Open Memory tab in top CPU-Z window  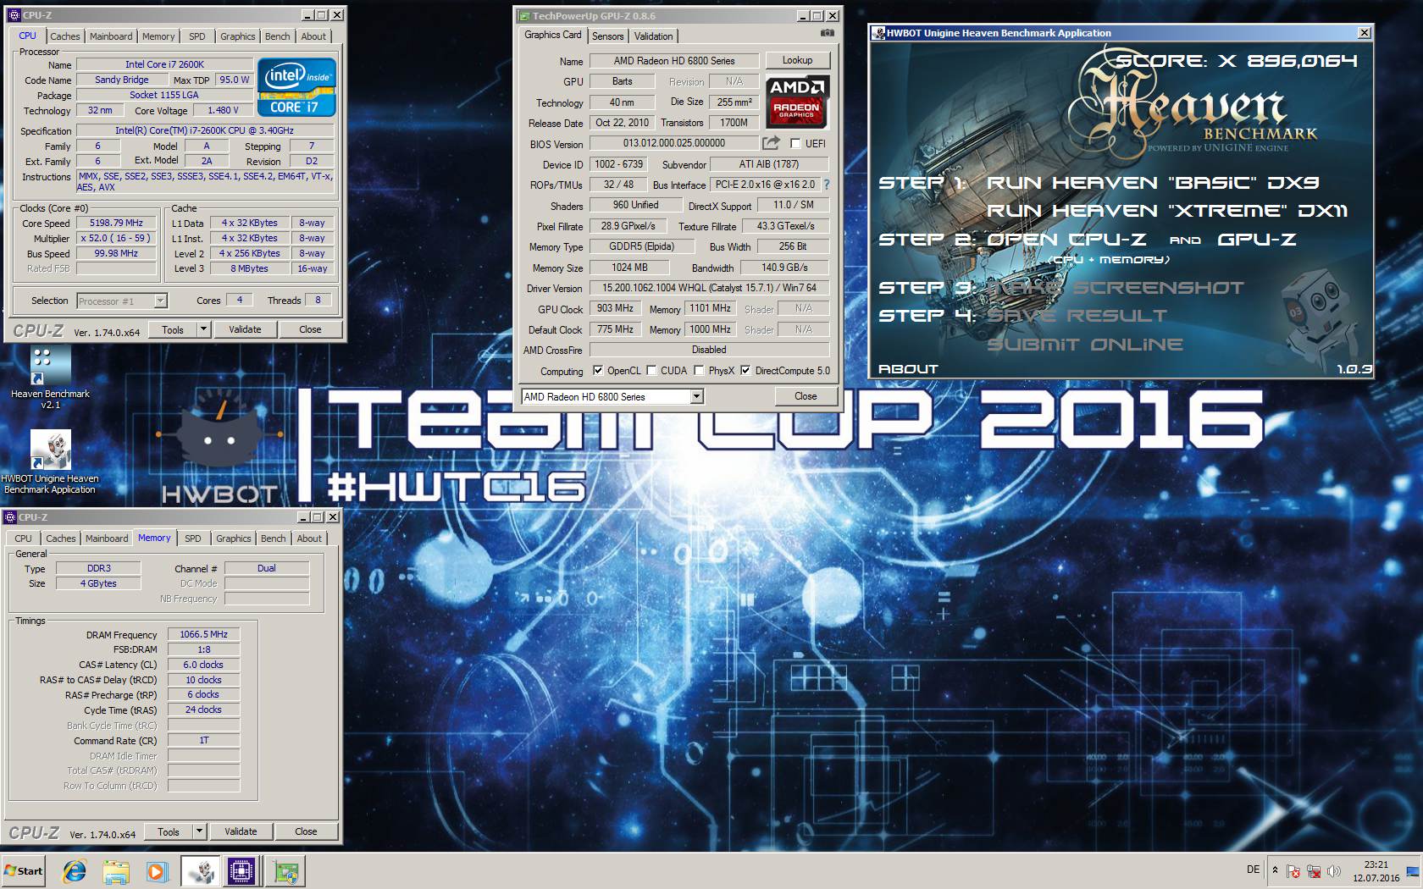(x=158, y=36)
